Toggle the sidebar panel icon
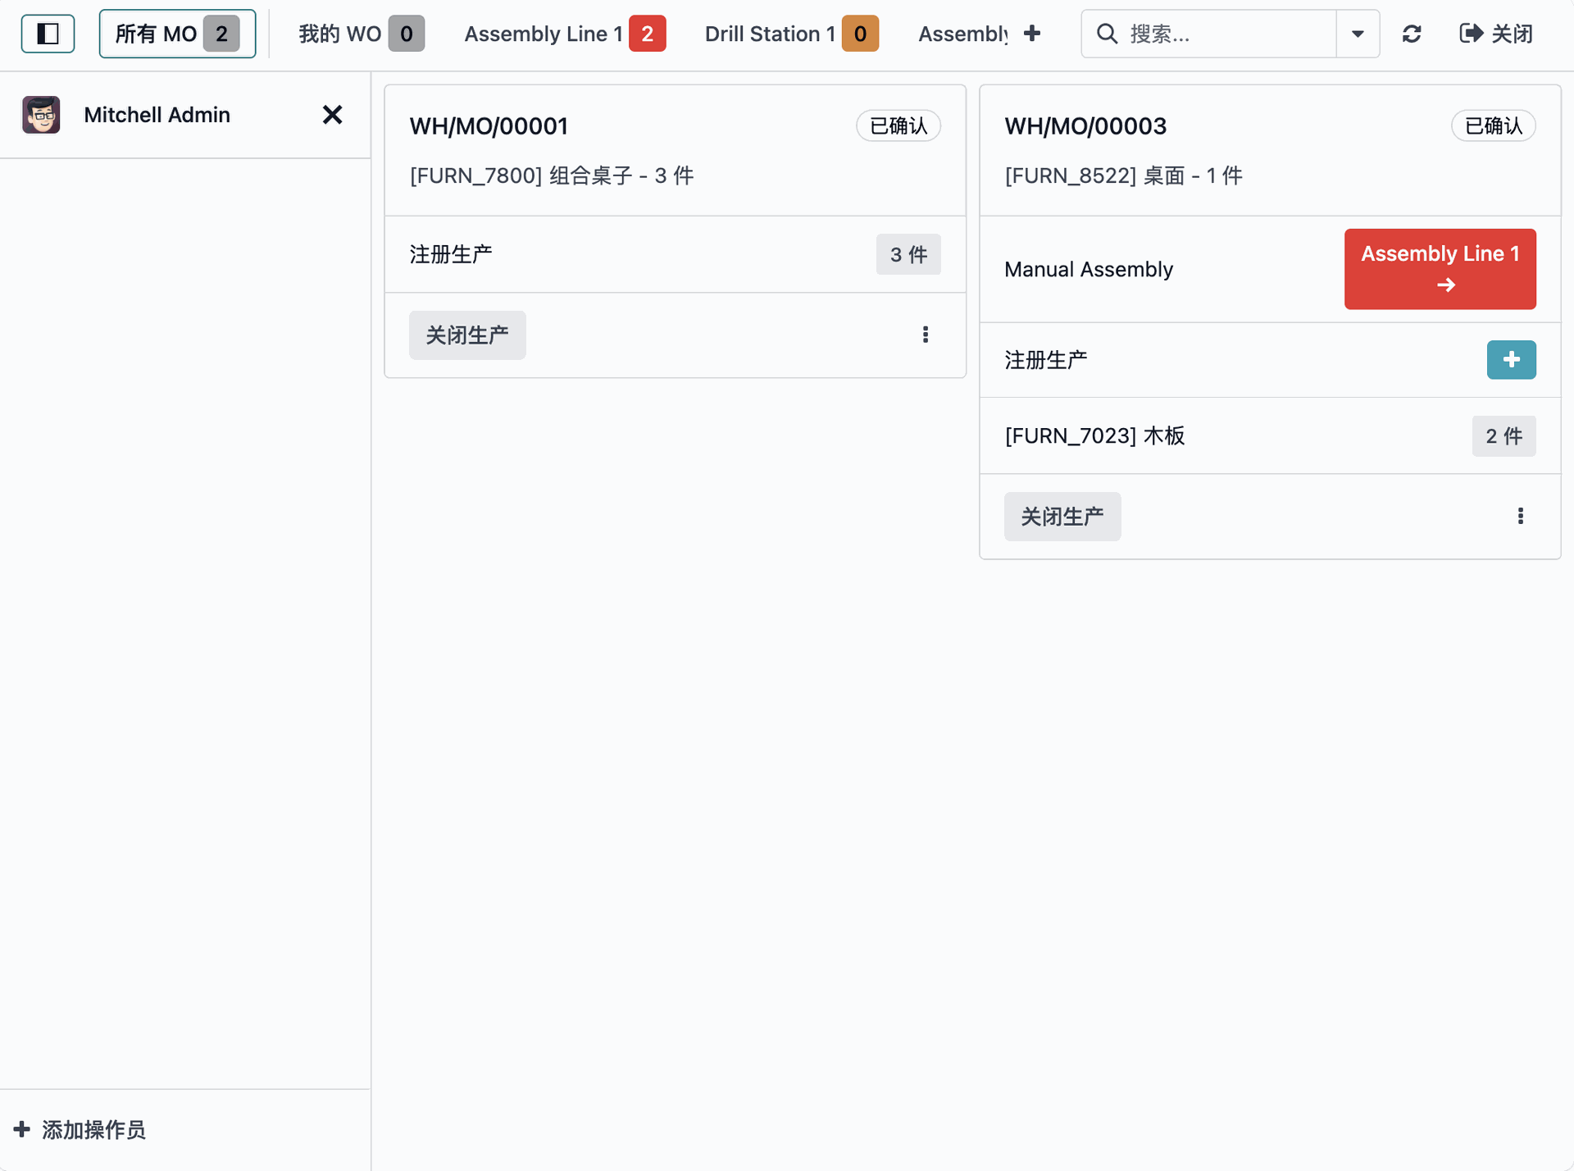Image resolution: width=1574 pixels, height=1171 pixels. 48,34
